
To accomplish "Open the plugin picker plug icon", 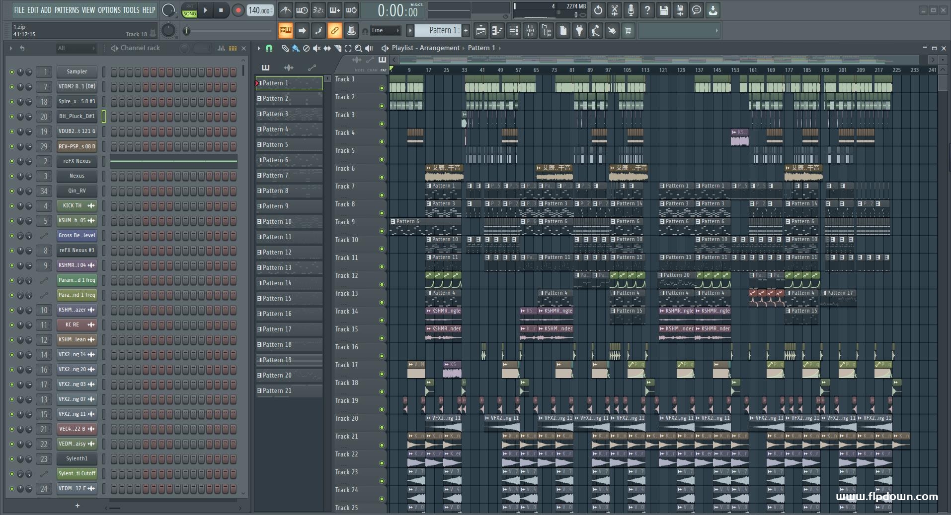I will point(579,31).
